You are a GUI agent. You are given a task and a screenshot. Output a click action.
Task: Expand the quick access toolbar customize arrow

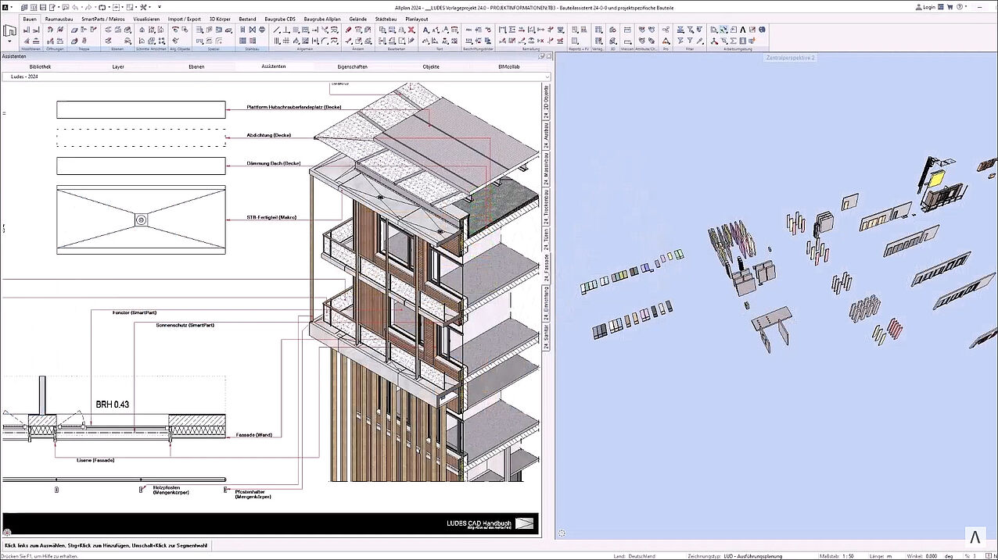point(159,7)
